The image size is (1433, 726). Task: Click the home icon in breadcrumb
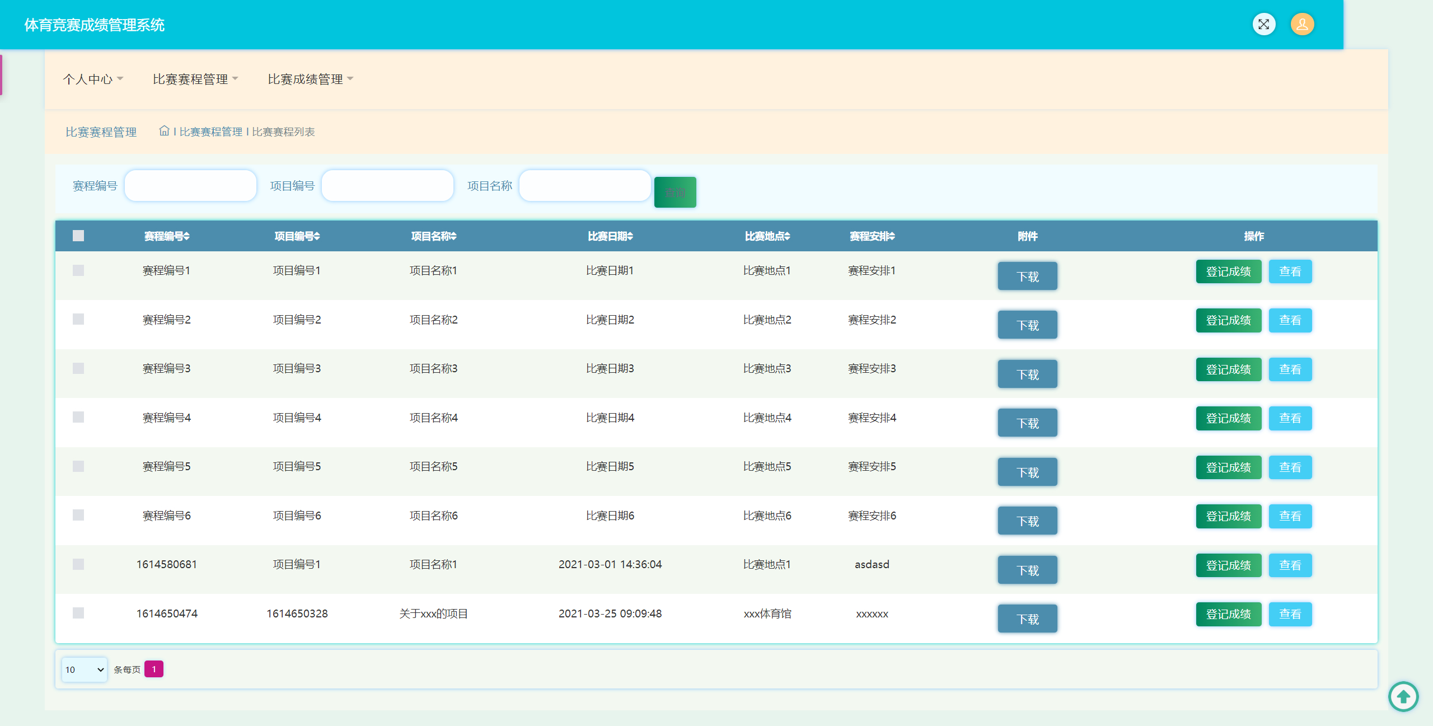click(x=164, y=131)
